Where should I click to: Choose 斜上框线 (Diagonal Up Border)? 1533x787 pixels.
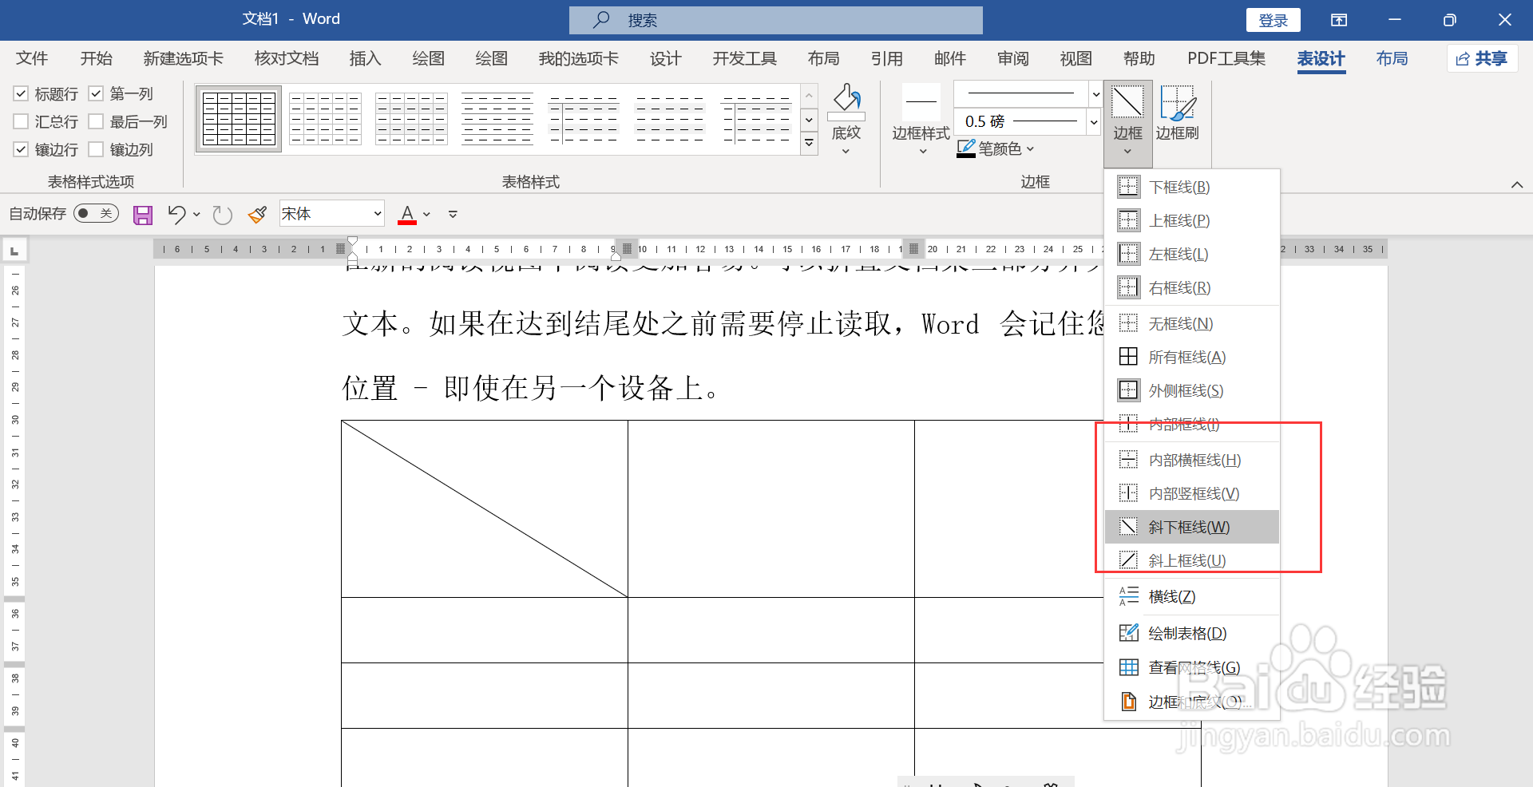point(1185,560)
